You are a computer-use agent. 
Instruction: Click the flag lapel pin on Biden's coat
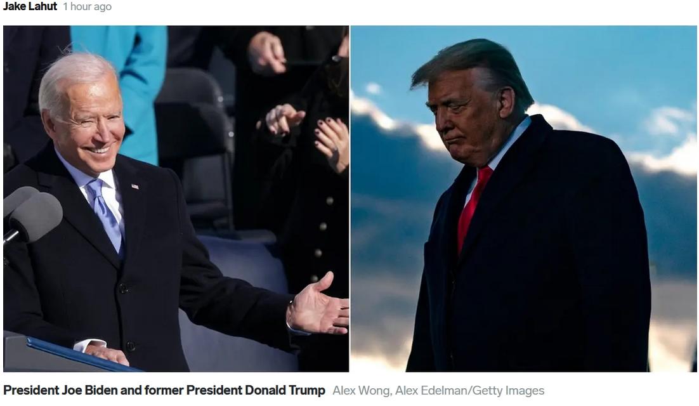[134, 187]
